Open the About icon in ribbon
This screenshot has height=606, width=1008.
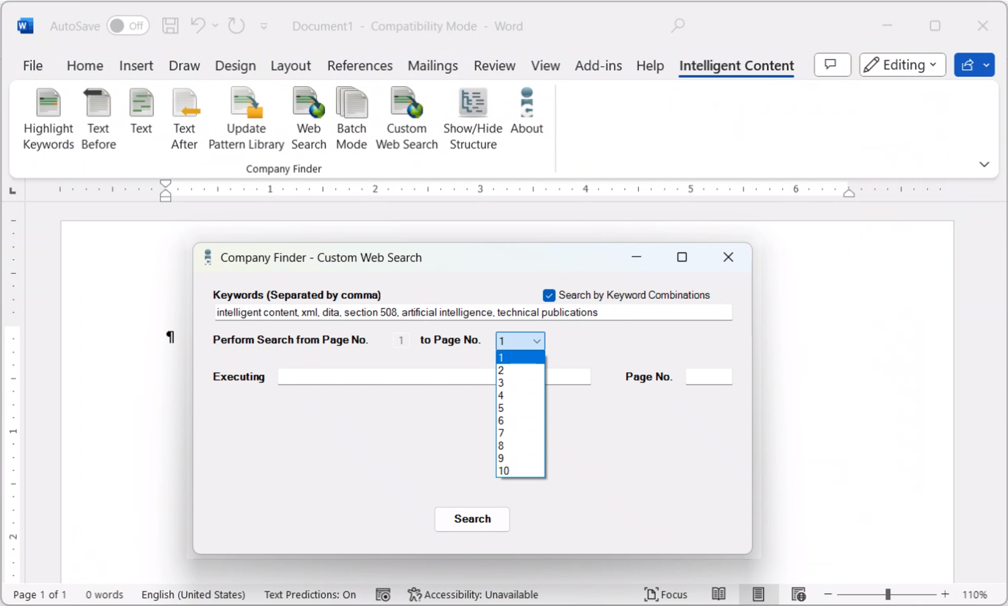tap(527, 112)
